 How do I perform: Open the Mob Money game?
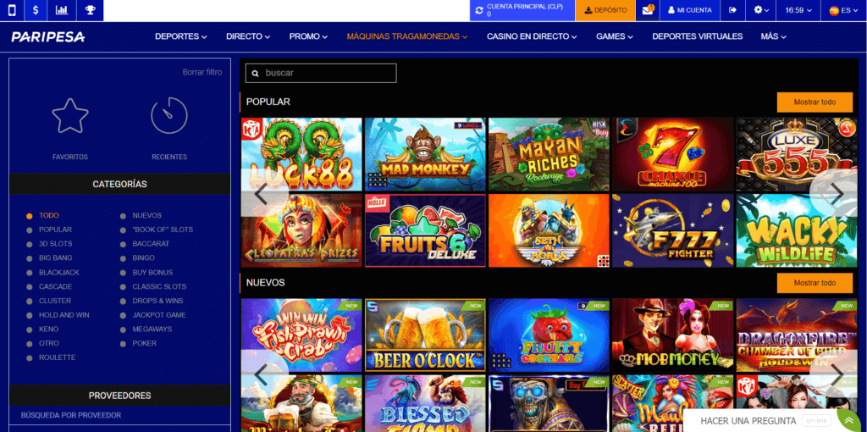673,335
